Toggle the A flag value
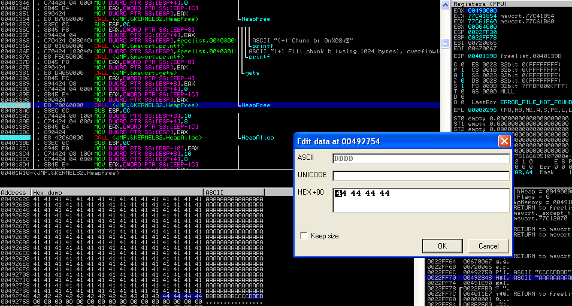 tap(462, 75)
